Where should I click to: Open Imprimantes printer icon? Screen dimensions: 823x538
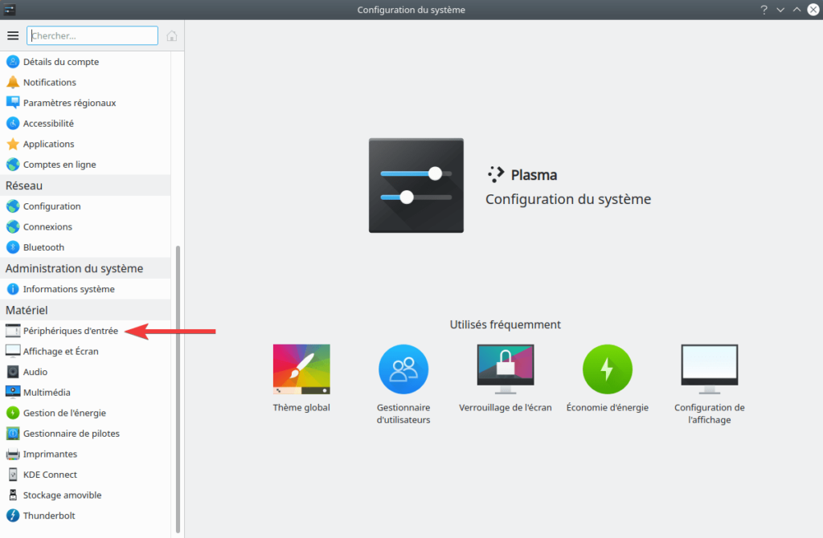pyautogui.click(x=13, y=454)
